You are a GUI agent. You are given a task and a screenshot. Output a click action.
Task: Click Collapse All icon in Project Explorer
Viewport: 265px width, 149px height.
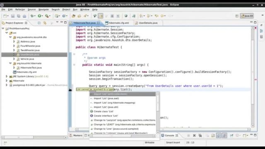point(39,23)
